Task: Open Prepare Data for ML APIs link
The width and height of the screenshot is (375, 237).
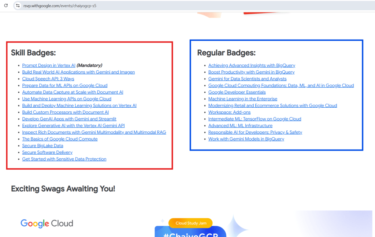Action: pyautogui.click(x=65, y=85)
